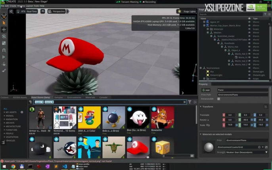Switch to the NVIDIA Assets tab

coord(19,97)
